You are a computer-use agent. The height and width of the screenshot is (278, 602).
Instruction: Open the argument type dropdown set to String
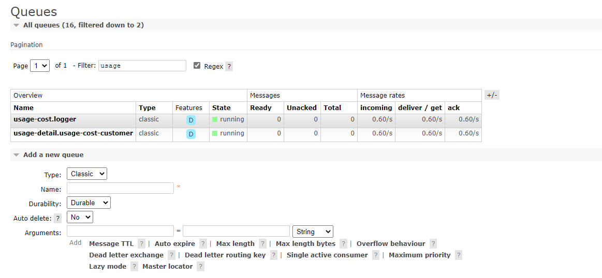pyautogui.click(x=313, y=231)
